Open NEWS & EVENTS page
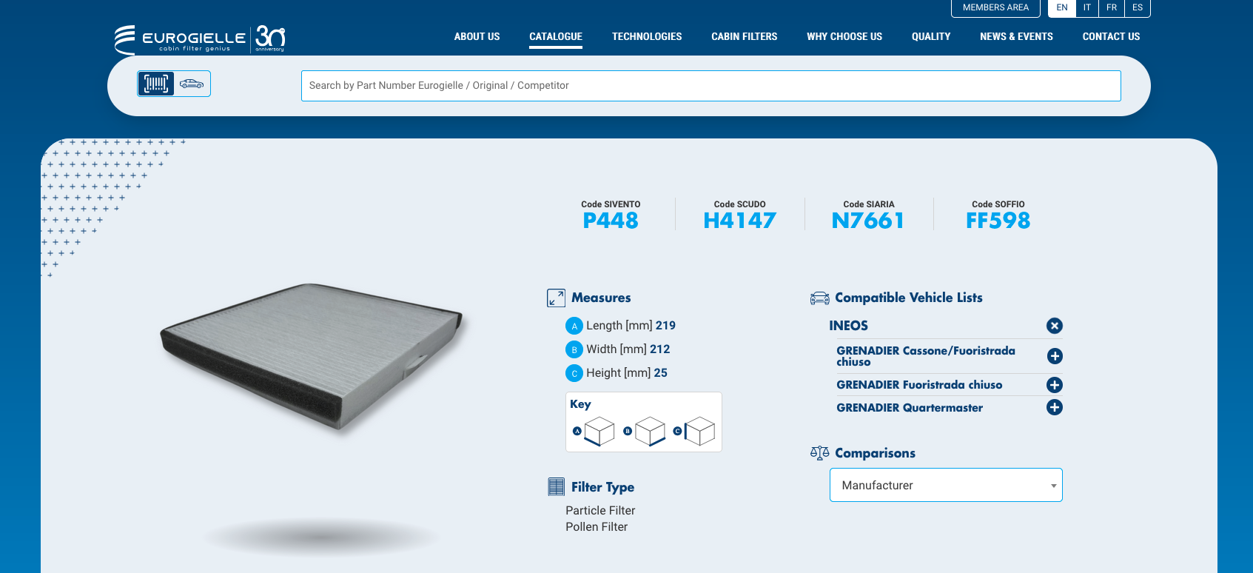The height and width of the screenshot is (573, 1253). pyautogui.click(x=1016, y=36)
